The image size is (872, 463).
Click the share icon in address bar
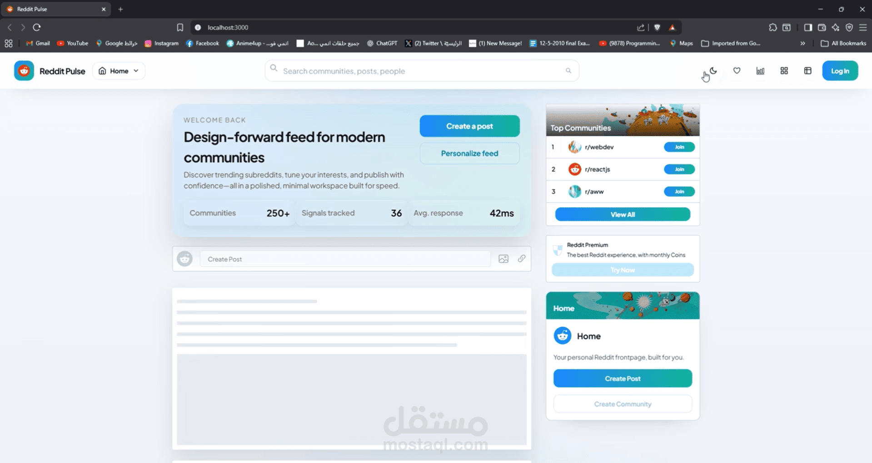641,27
